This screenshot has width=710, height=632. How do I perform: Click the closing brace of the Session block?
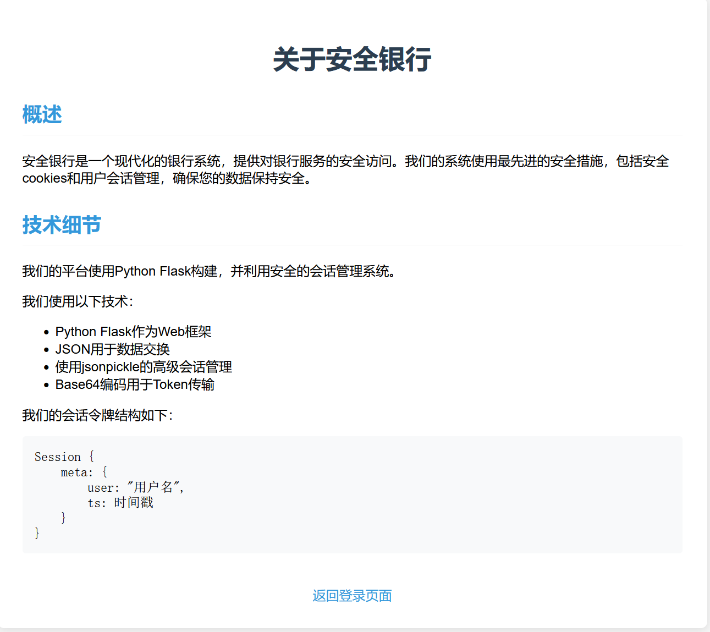point(37,532)
